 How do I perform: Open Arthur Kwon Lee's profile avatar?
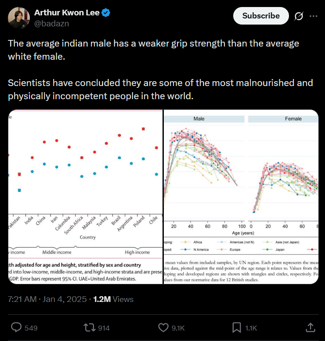coord(18,18)
